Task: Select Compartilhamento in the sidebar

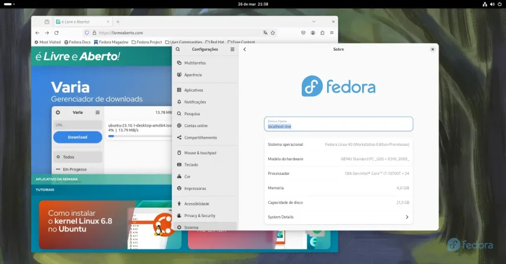Action: pyautogui.click(x=205, y=138)
